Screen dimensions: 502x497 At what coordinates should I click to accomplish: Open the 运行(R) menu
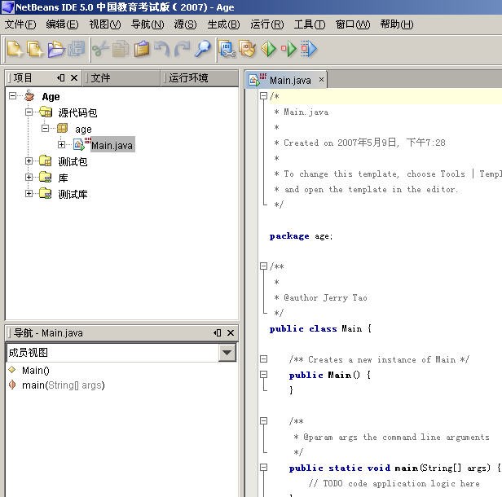pyautogui.click(x=267, y=24)
